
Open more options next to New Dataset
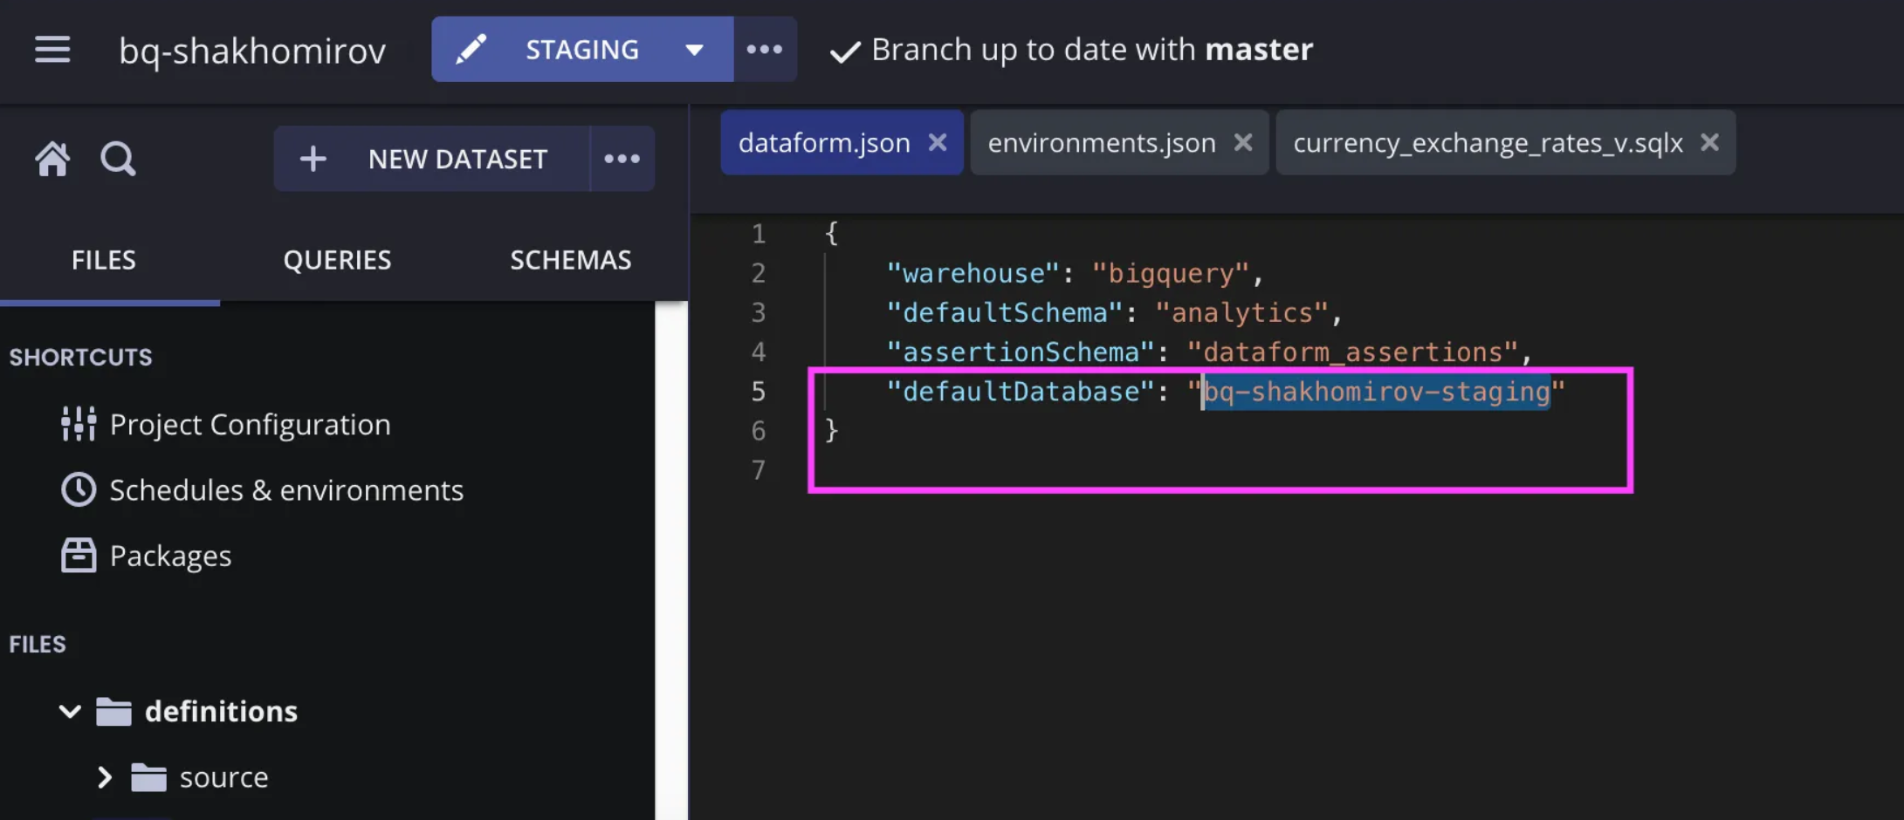click(622, 159)
